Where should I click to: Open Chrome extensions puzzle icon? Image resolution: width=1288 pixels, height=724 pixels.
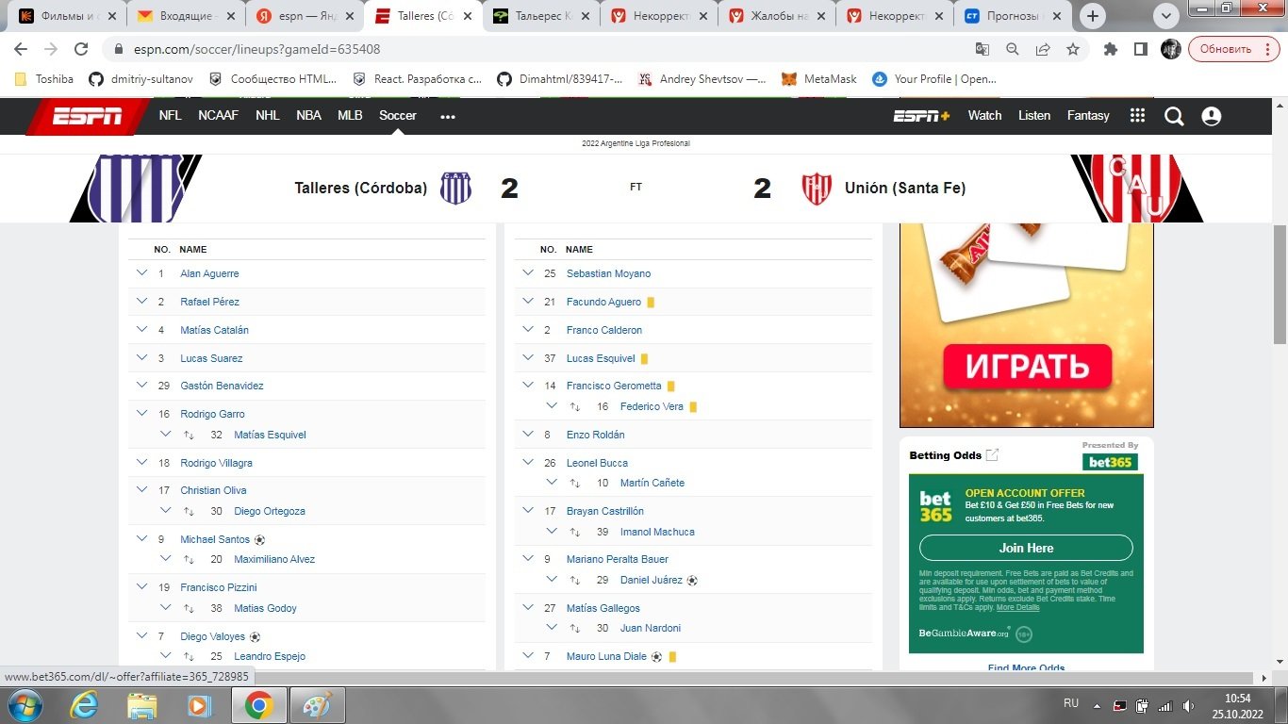pyautogui.click(x=1111, y=49)
